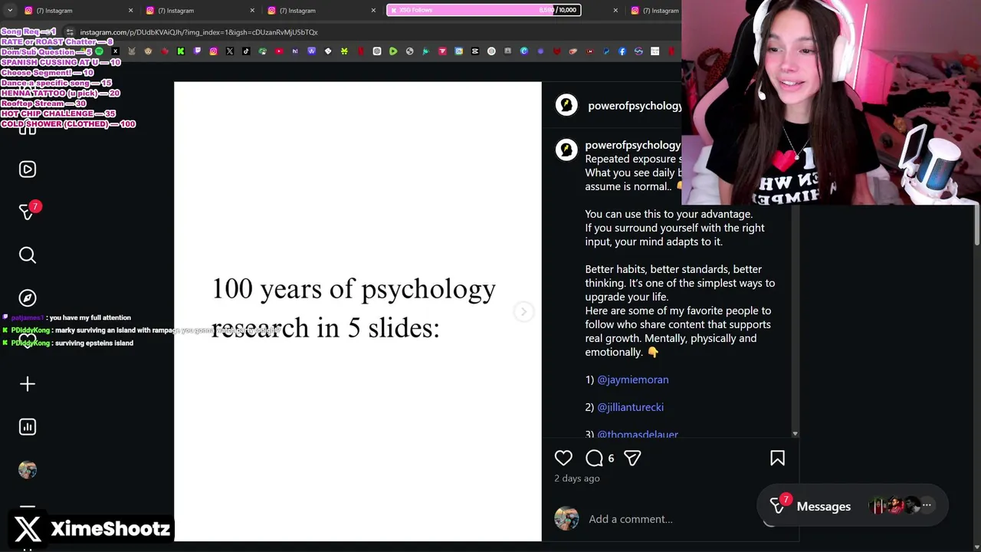Open the @jaymiemoran mention link

[633, 379]
